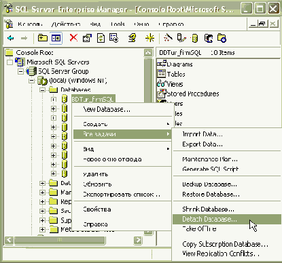Expand the Sec... folder node
The width and height of the screenshot is (282, 263).
tap(42, 211)
